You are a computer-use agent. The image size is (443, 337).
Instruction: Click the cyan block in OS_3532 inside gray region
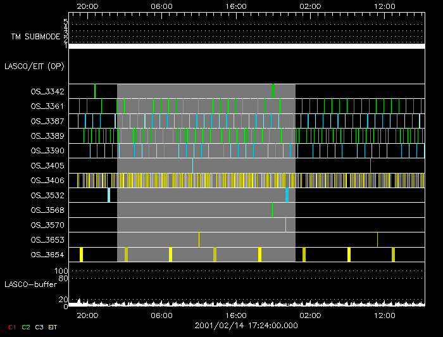pos(287,195)
